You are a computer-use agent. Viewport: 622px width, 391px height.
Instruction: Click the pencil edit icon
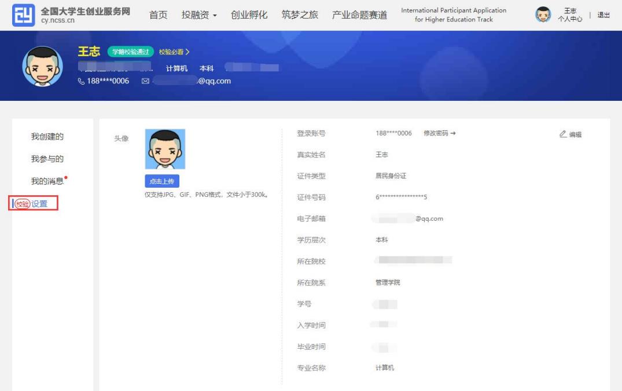(x=563, y=134)
